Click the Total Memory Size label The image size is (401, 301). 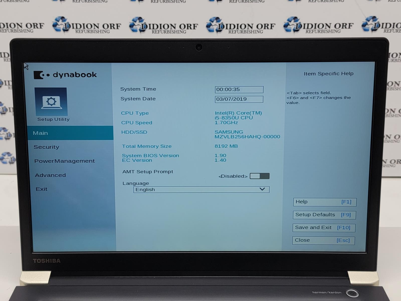click(x=147, y=146)
